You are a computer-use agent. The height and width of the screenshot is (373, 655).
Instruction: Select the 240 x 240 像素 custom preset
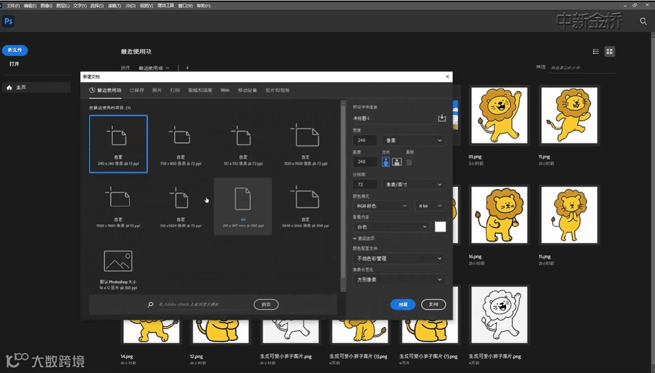(x=118, y=144)
